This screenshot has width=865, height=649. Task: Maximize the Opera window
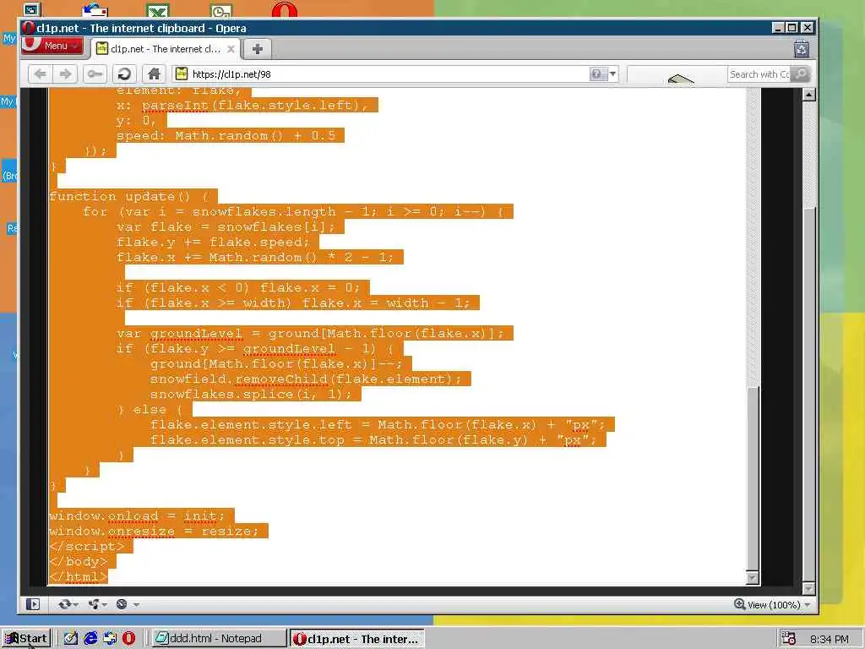[x=792, y=28]
